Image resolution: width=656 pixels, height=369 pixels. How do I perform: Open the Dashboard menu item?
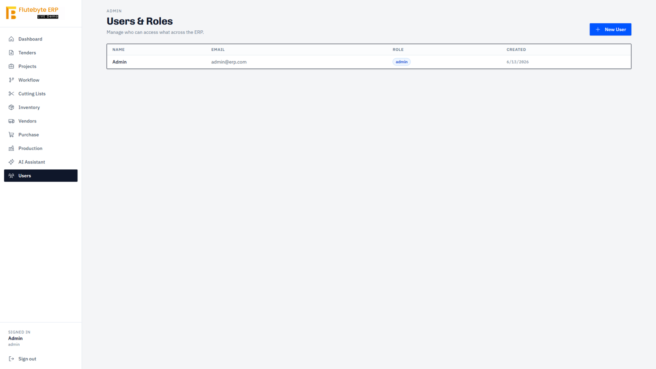[x=41, y=39]
